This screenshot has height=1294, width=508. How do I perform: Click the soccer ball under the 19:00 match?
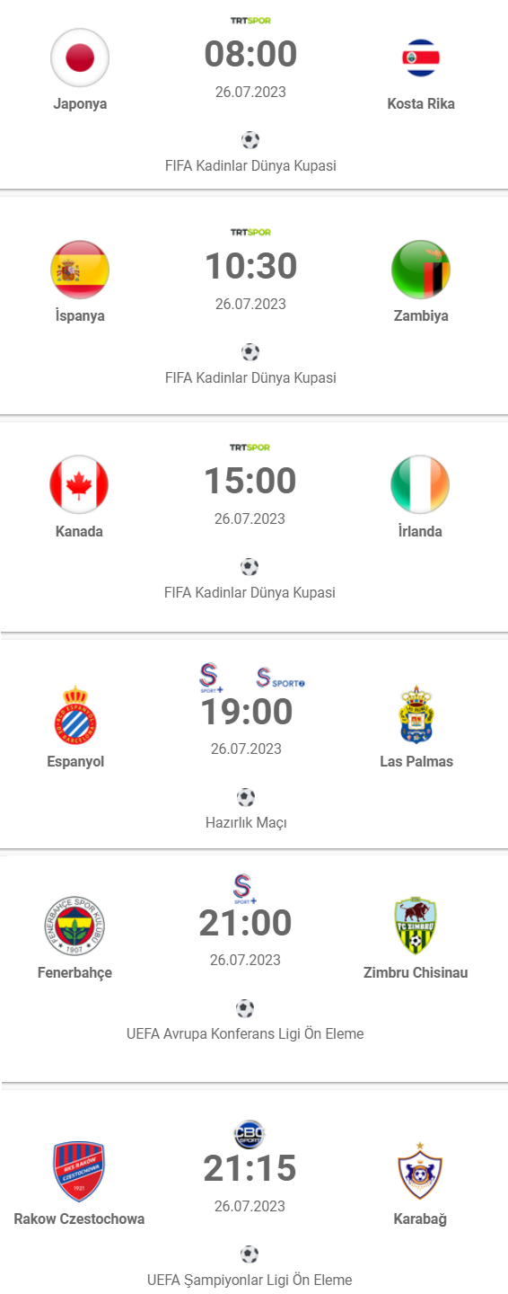(x=246, y=797)
